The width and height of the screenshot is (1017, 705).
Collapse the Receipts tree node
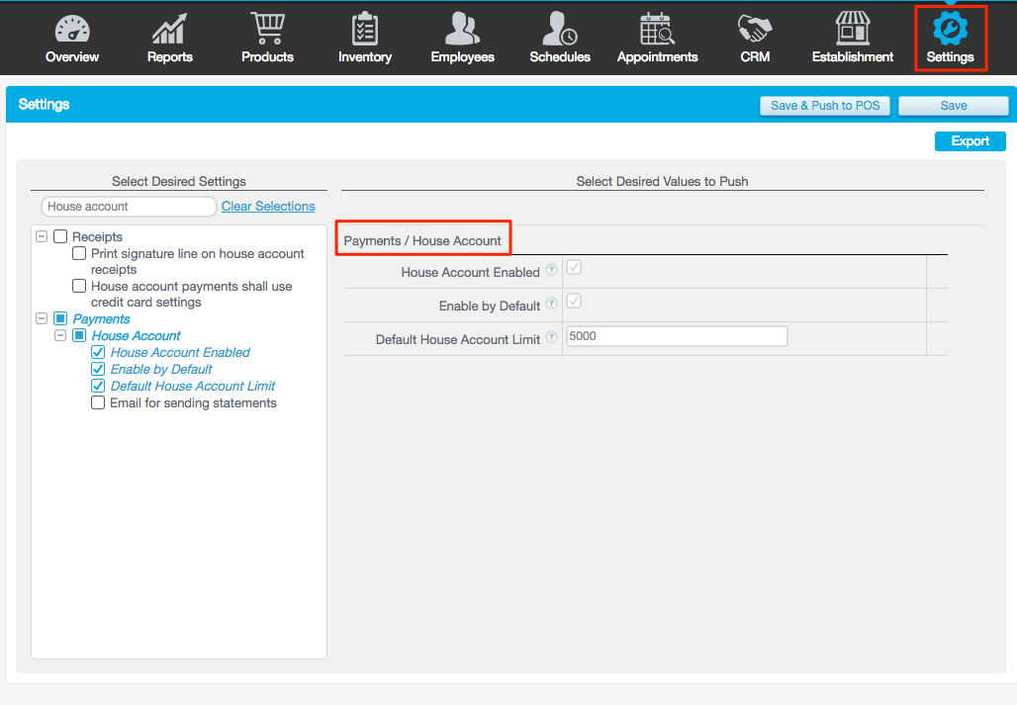pos(41,236)
